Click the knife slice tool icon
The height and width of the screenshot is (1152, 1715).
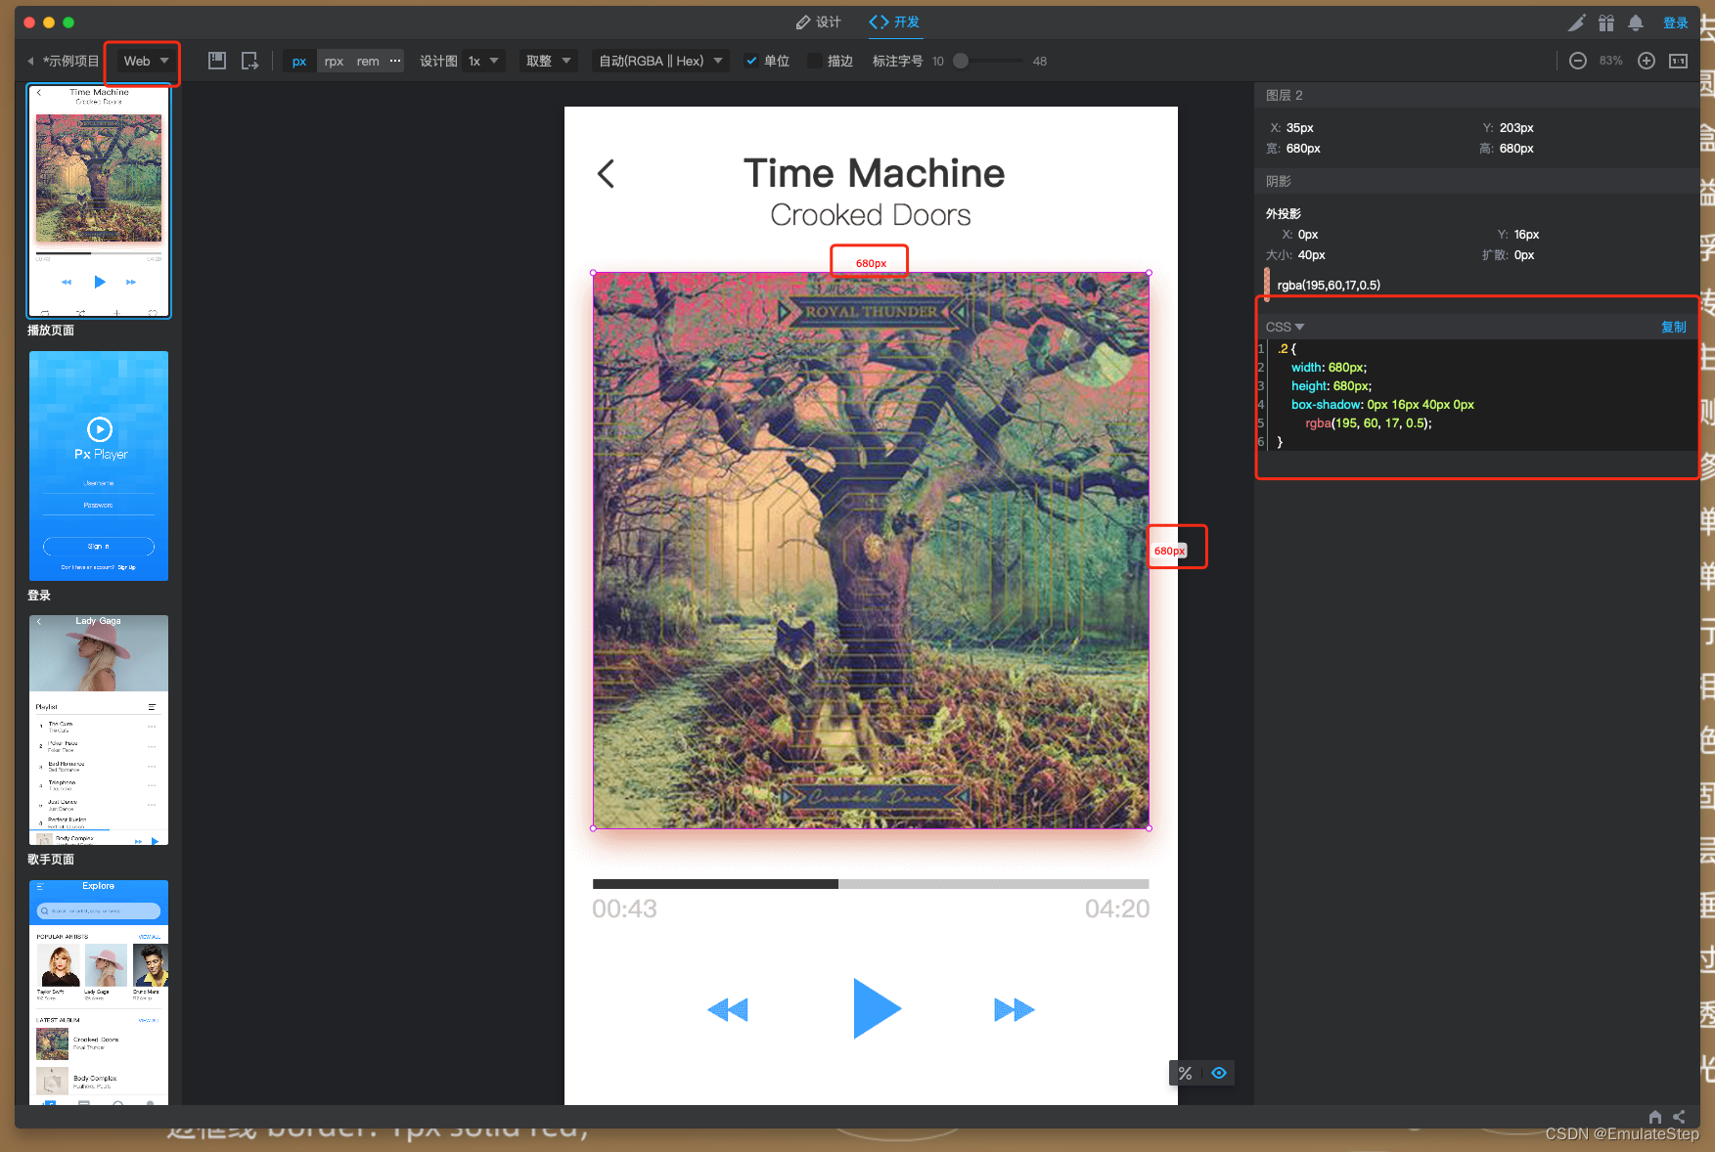pyautogui.click(x=1576, y=22)
